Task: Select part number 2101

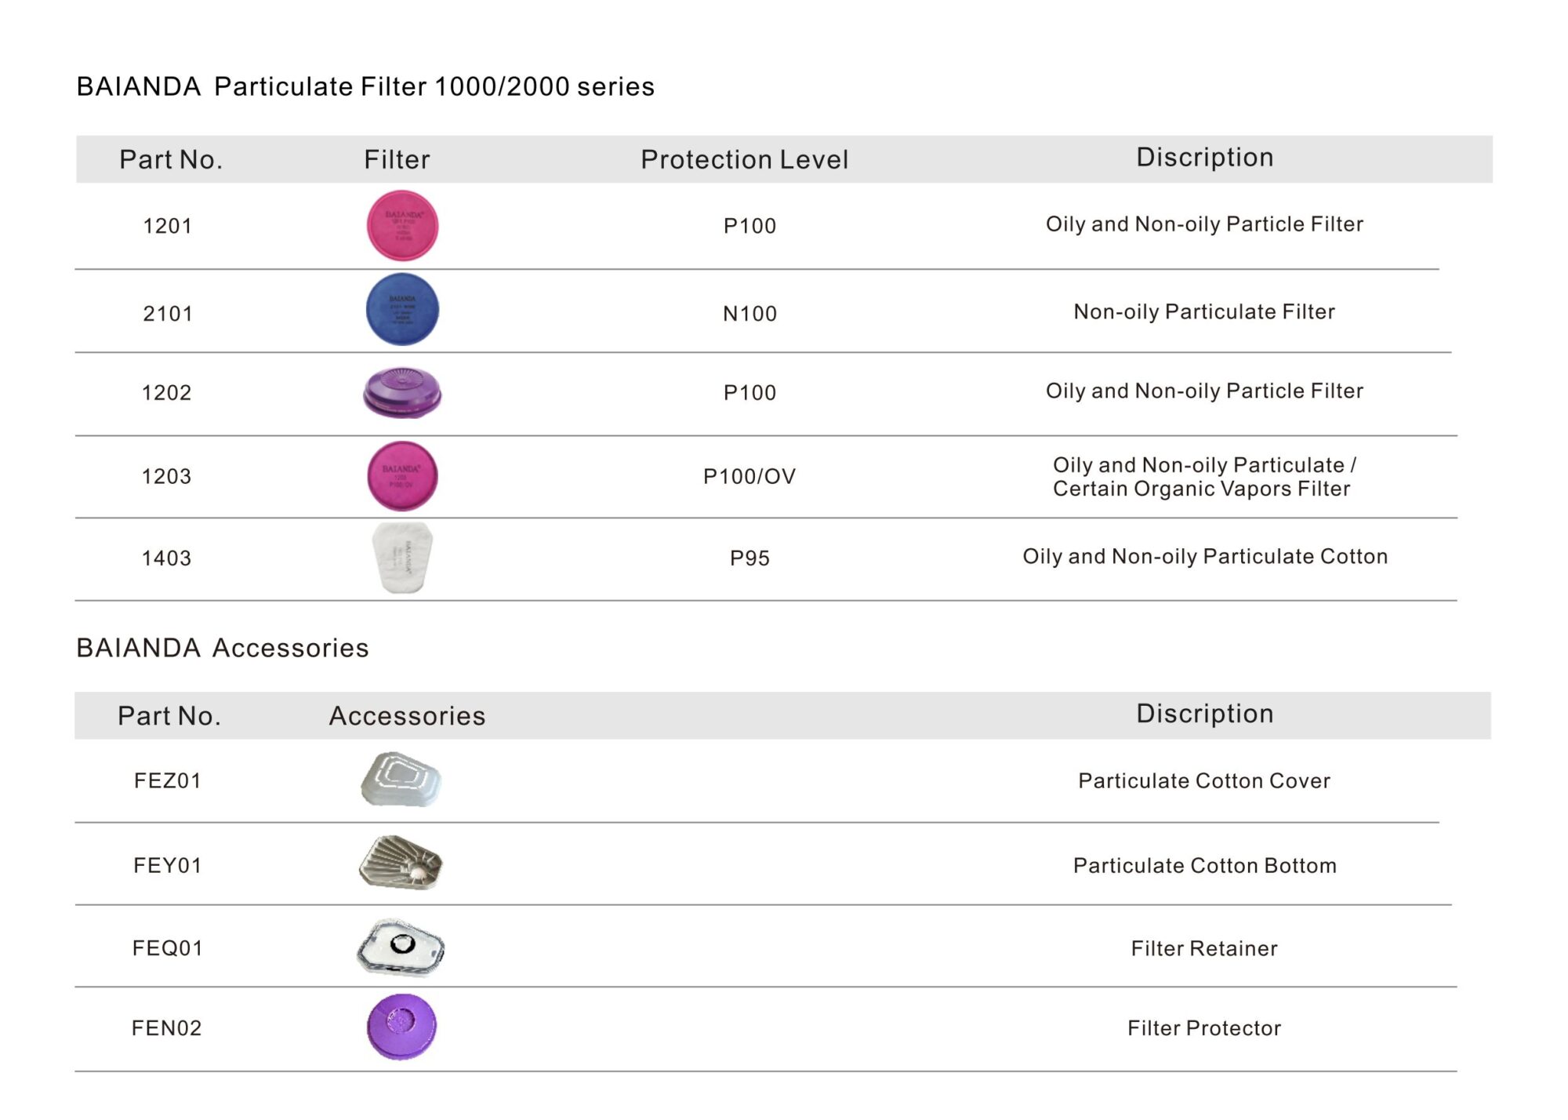Action: pyautogui.click(x=167, y=314)
